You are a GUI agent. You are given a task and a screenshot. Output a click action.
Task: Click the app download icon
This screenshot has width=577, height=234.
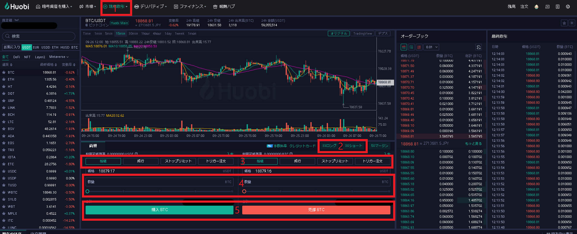tap(558, 7)
